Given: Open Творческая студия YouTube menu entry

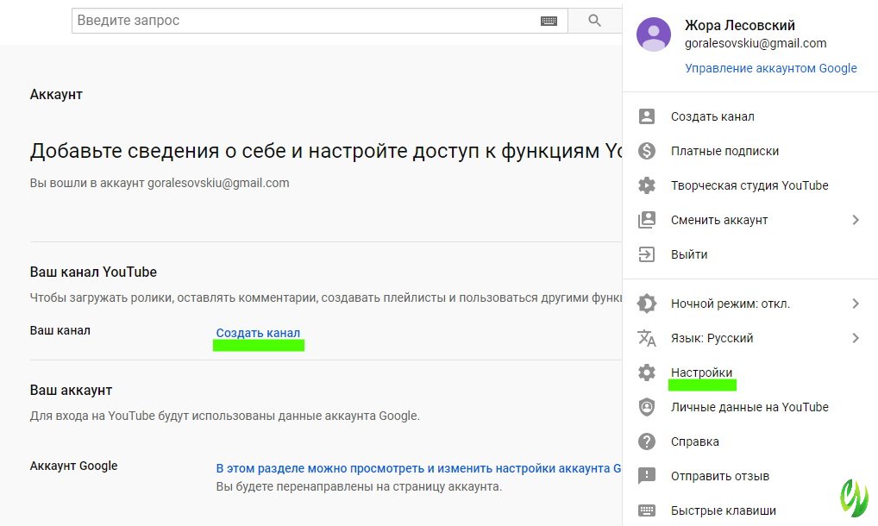Looking at the screenshot, I should point(750,185).
